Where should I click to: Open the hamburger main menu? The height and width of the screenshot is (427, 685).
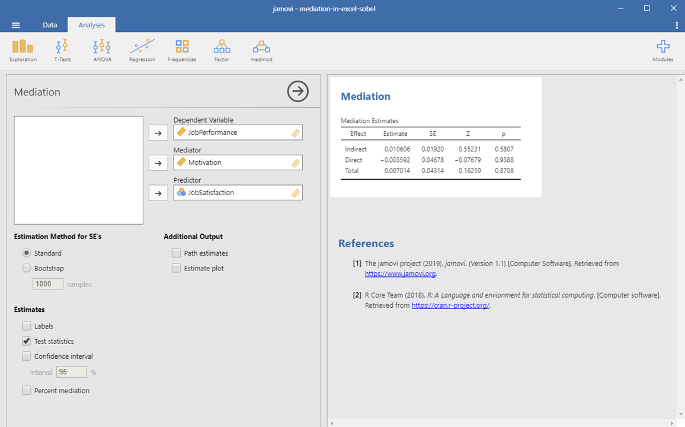click(16, 25)
